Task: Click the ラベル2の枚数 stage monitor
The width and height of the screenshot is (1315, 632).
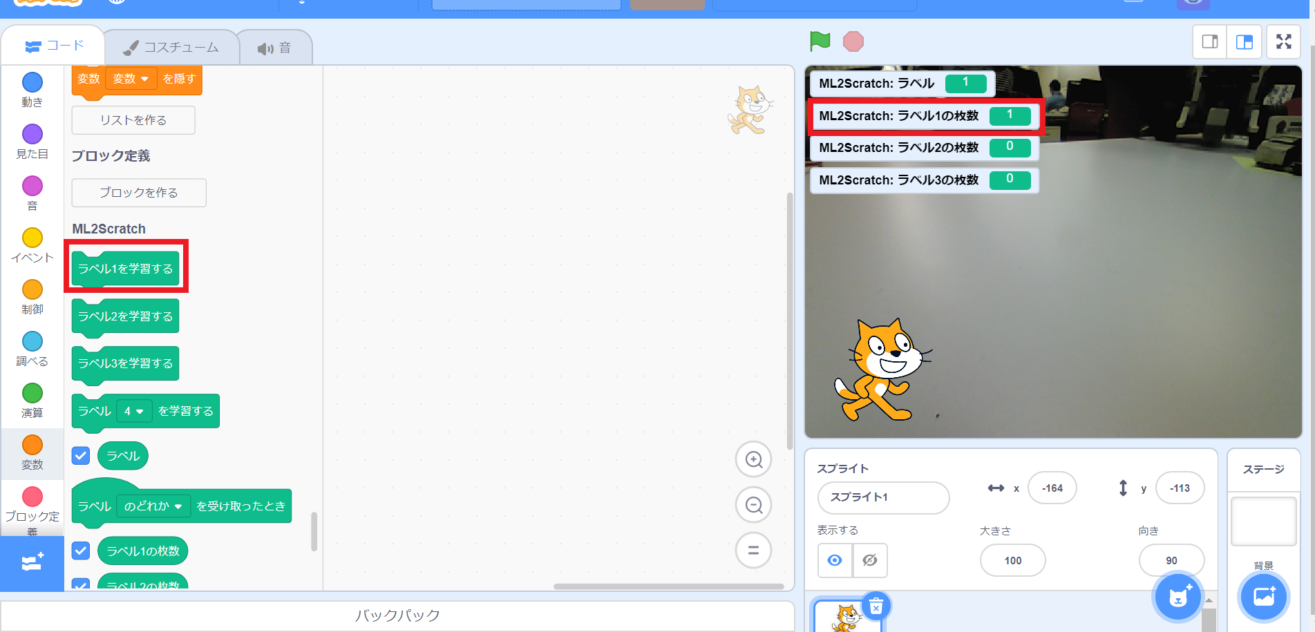Action: [925, 148]
